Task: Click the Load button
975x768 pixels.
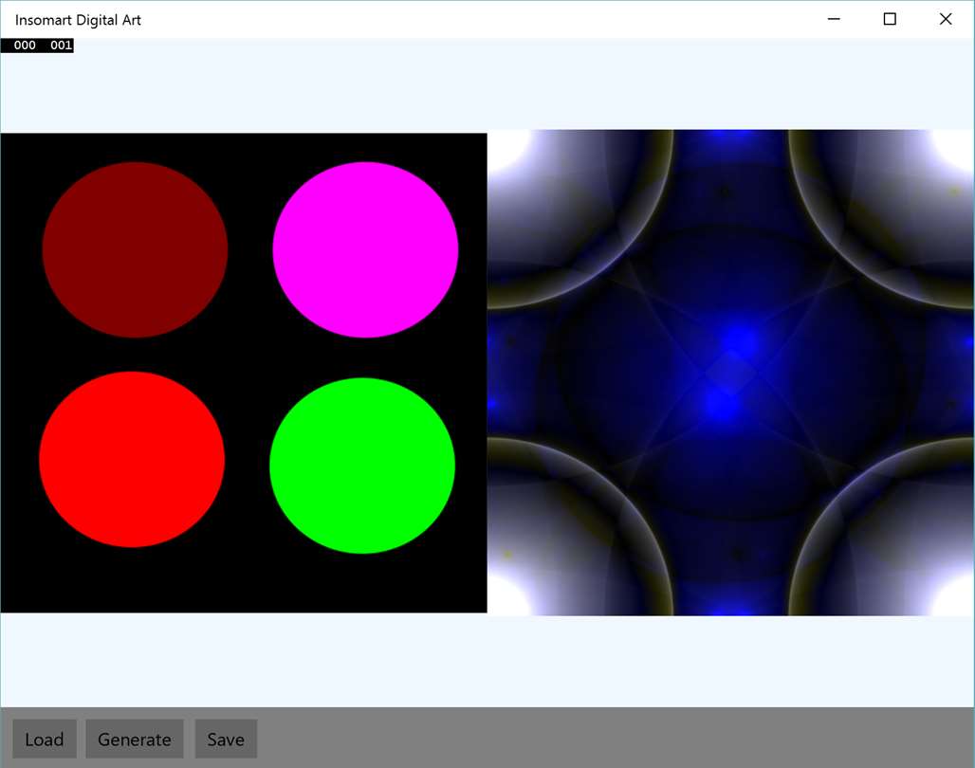Action: tap(45, 739)
